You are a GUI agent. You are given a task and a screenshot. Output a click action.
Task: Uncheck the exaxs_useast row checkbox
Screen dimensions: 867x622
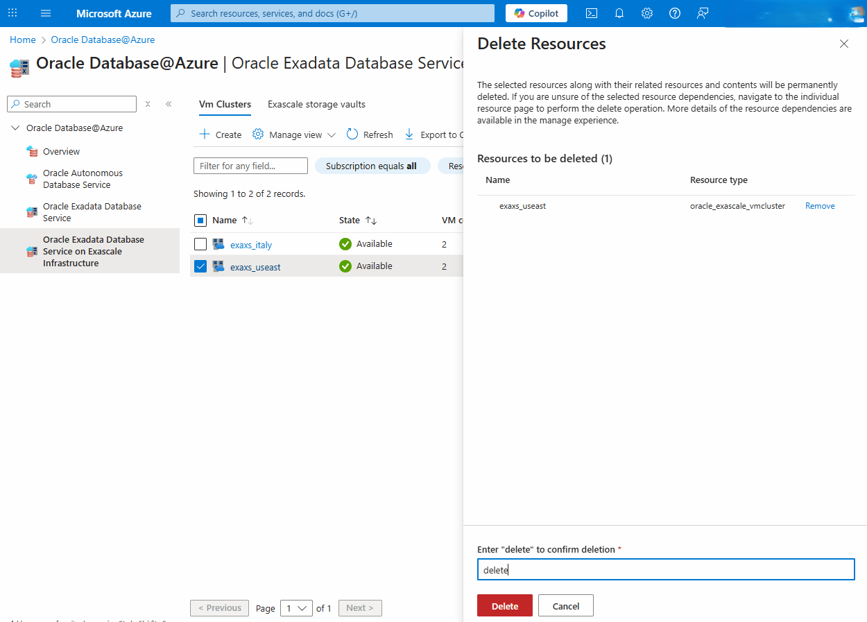click(x=200, y=266)
